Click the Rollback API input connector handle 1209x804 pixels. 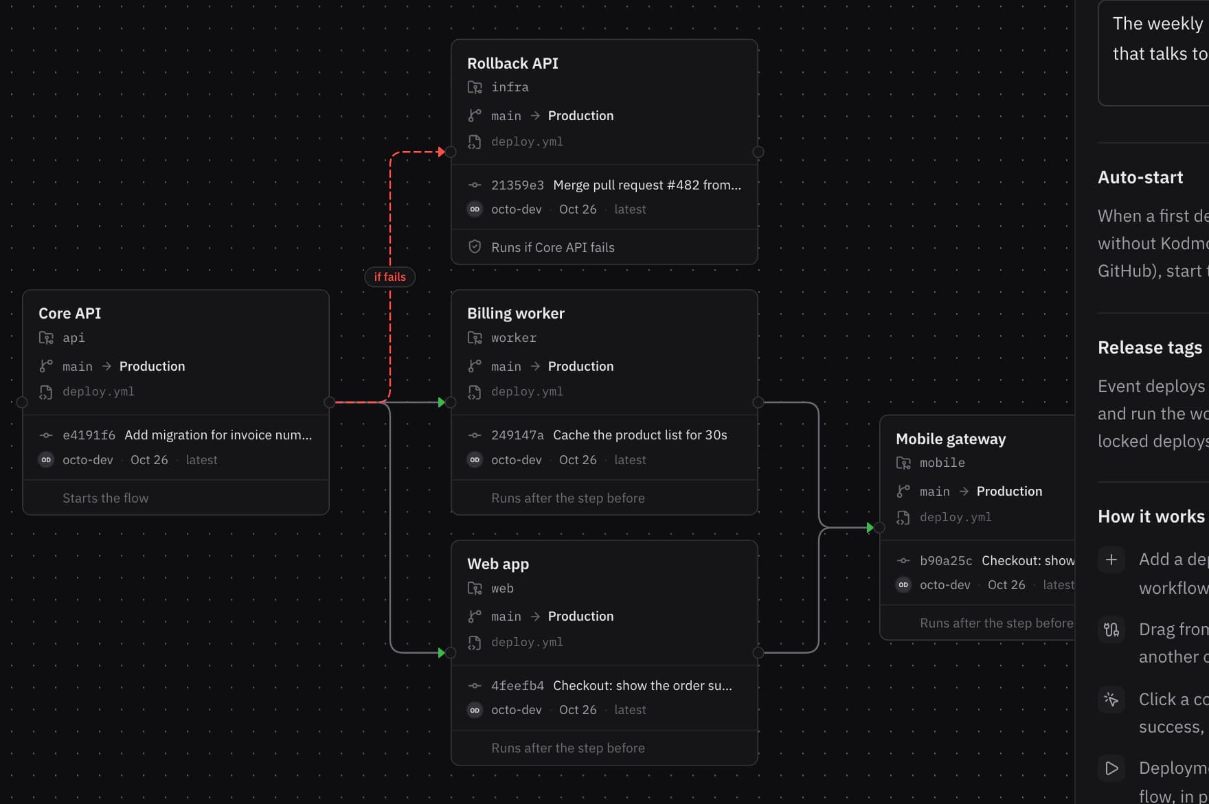click(x=451, y=152)
